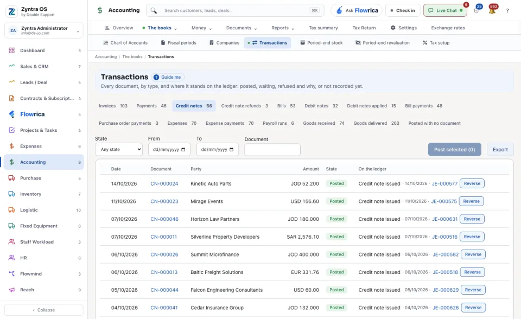Click the Zyntra OS logo
The width and height of the screenshot is (521, 319).
[12, 11]
